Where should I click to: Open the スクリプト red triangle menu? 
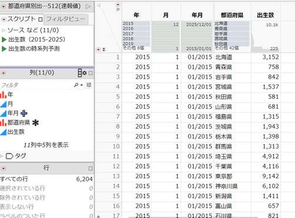coord(4,19)
